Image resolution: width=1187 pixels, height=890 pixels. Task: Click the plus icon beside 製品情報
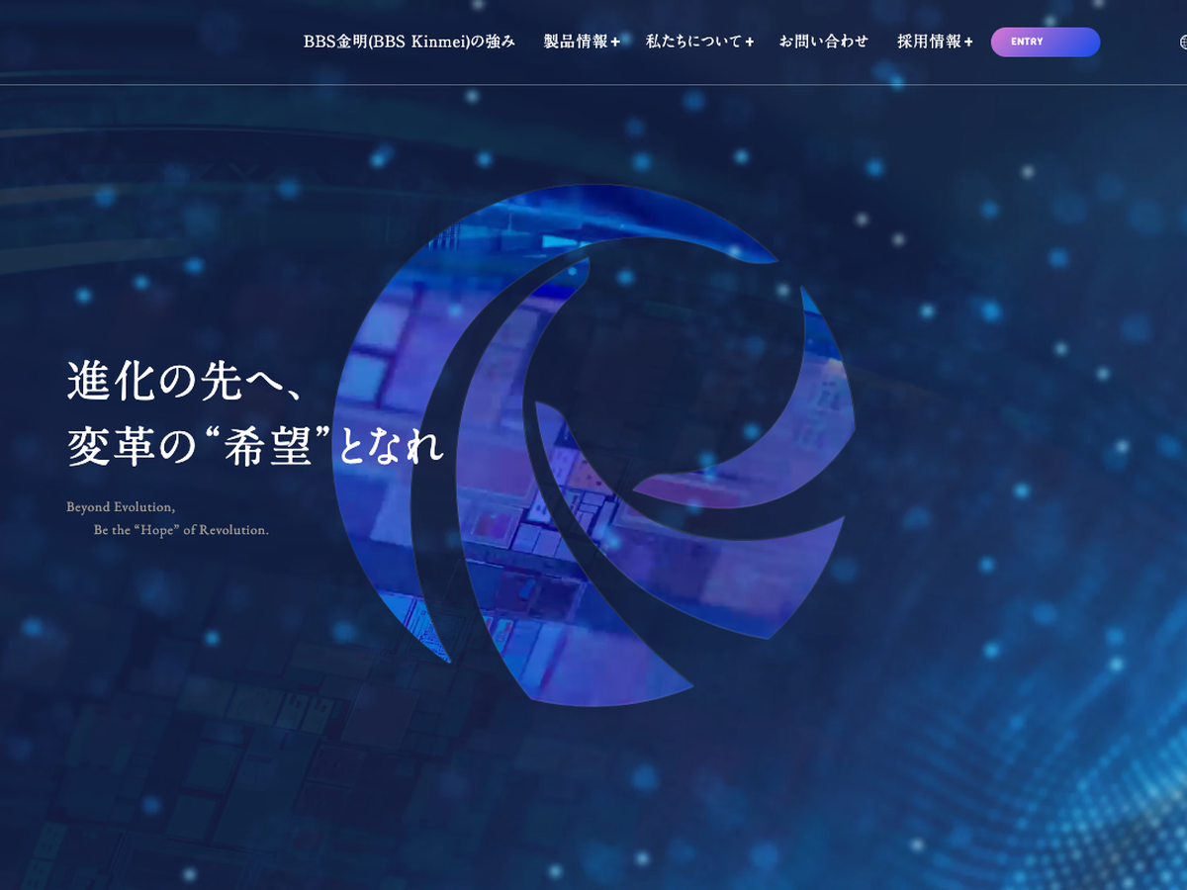tap(615, 42)
